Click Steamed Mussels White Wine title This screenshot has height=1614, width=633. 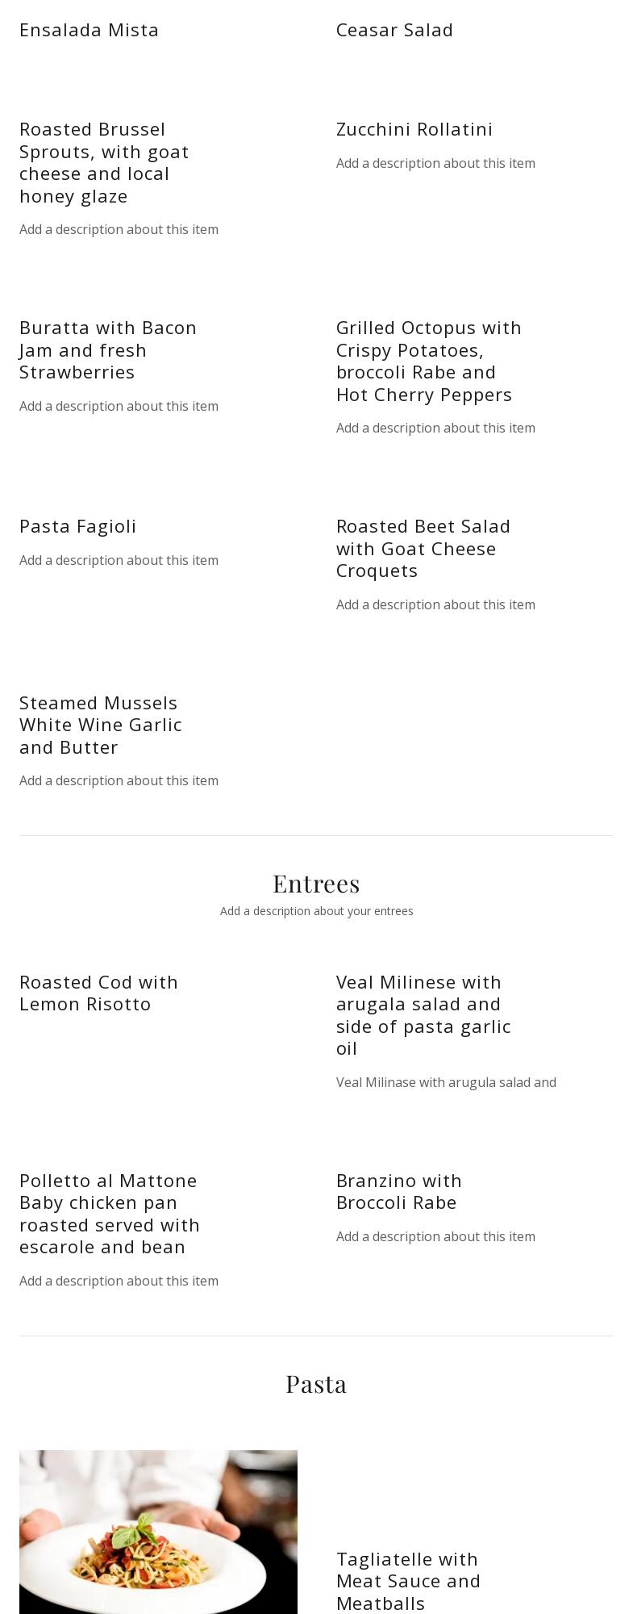pyautogui.click(x=100, y=725)
